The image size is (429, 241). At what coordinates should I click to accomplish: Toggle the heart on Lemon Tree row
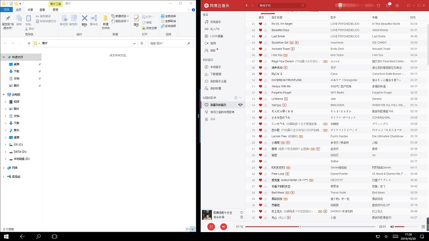[261, 137]
